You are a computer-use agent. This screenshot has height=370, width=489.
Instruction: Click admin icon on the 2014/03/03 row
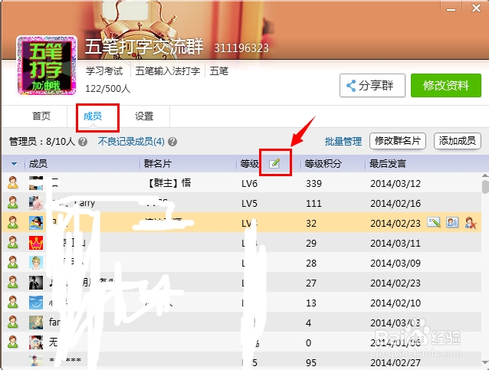(x=13, y=323)
